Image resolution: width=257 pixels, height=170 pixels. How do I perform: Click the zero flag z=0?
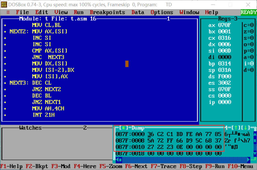pos(249,32)
